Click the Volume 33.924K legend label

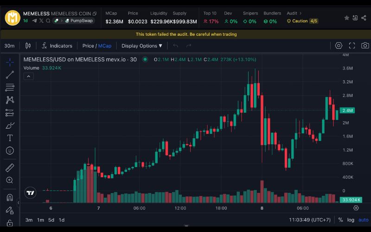pos(42,68)
